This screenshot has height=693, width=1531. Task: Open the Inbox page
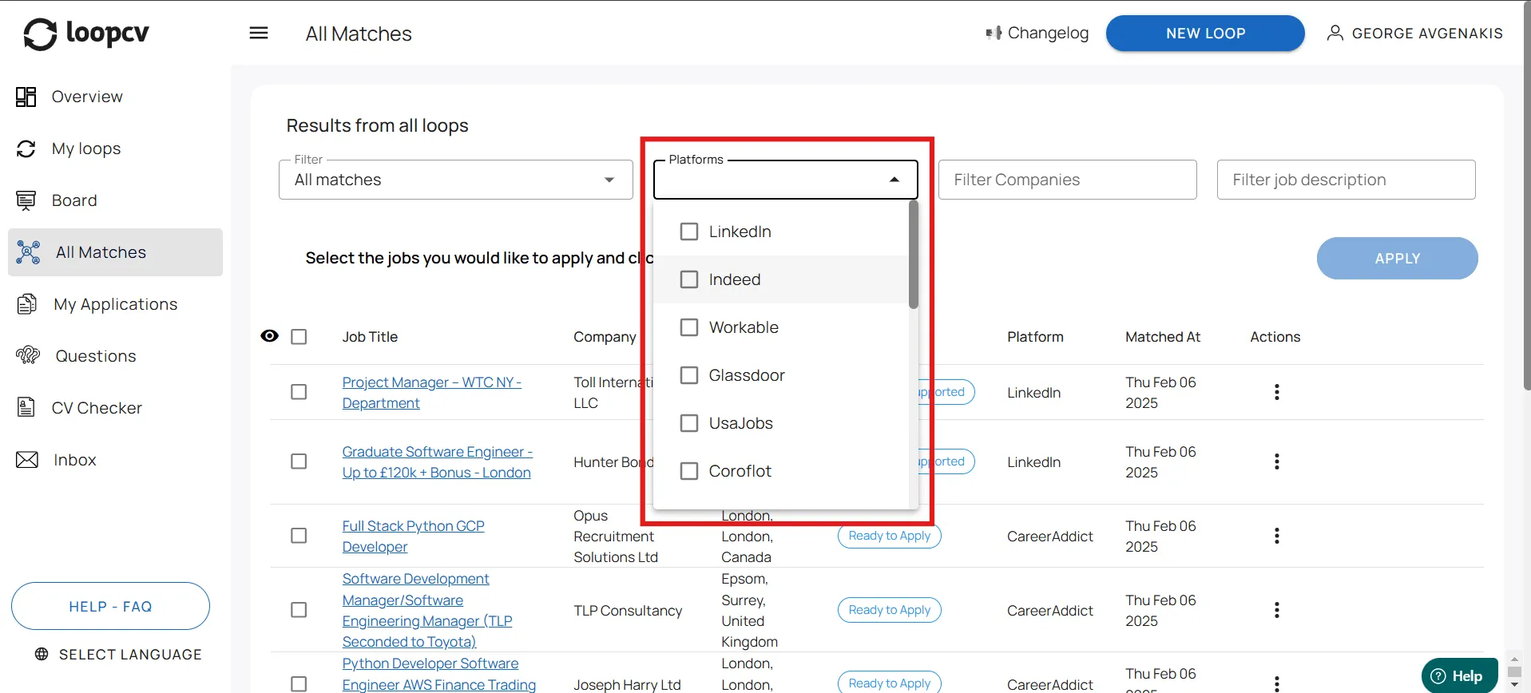(116, 460)
